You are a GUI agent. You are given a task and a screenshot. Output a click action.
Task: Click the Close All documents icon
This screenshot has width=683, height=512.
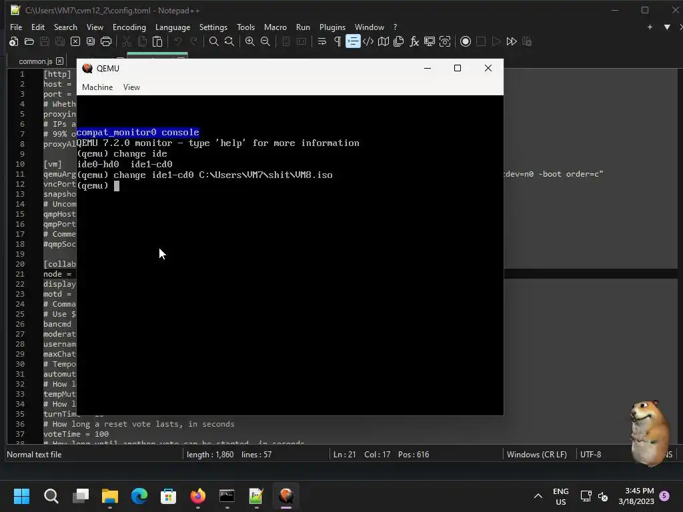[x=91, y=41]
